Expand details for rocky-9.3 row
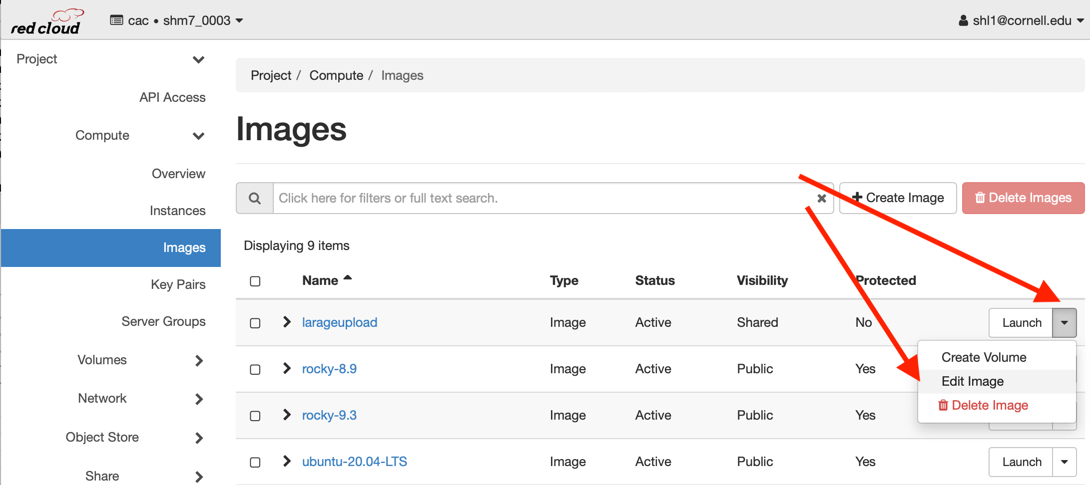The width and height of the screenshot is (1090, 485). (x=287, y=415)
